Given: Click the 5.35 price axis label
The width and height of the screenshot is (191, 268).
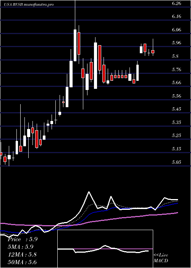Looking at the screenshot, I should [x=176, y=123].
